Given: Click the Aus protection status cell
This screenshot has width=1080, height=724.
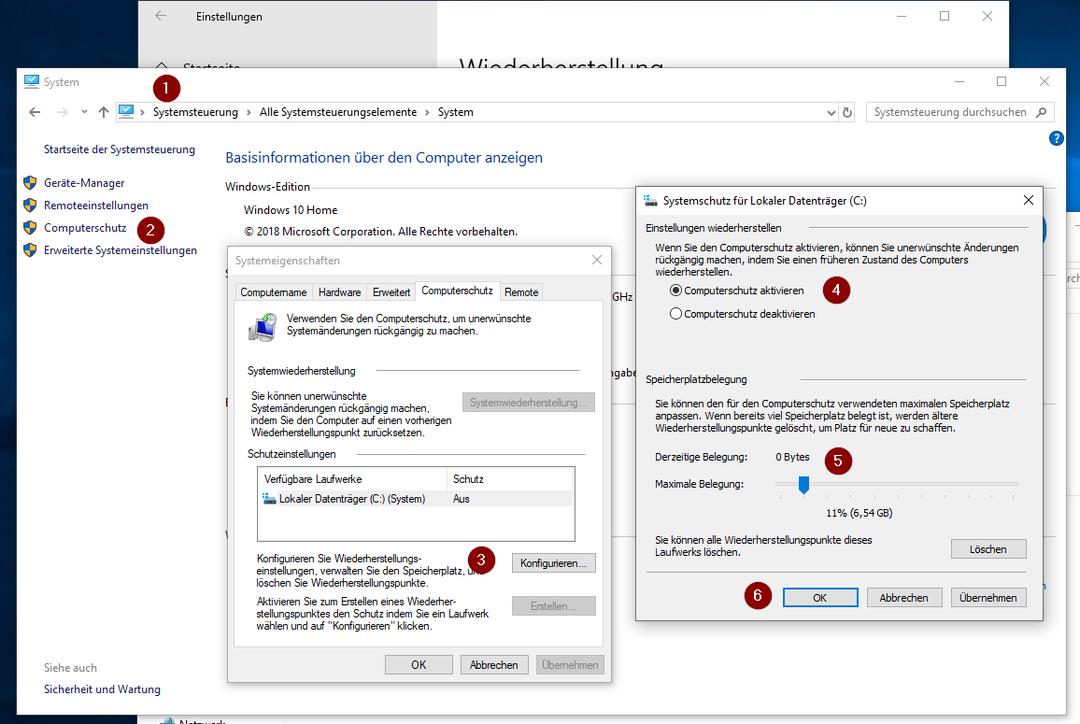Looking at the screenshot, I should coord(461,499).
